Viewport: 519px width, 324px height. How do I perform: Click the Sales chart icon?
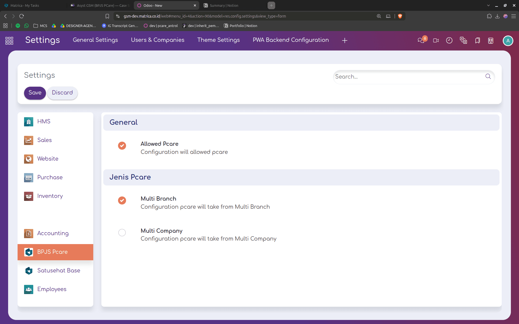(x=29, y=140)
